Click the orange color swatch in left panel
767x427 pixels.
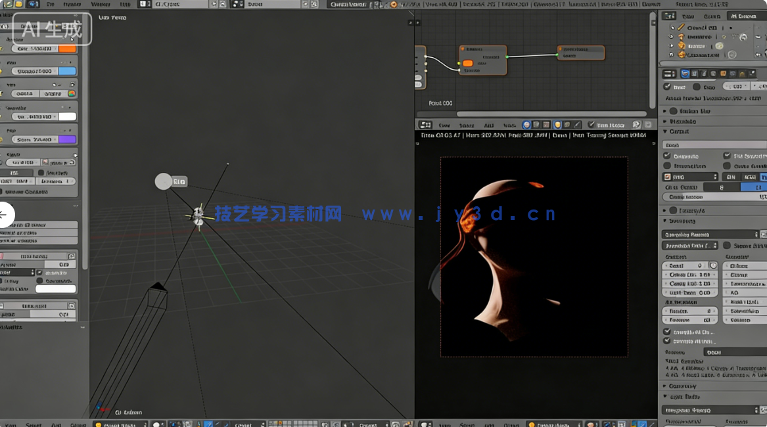(67, 49)
